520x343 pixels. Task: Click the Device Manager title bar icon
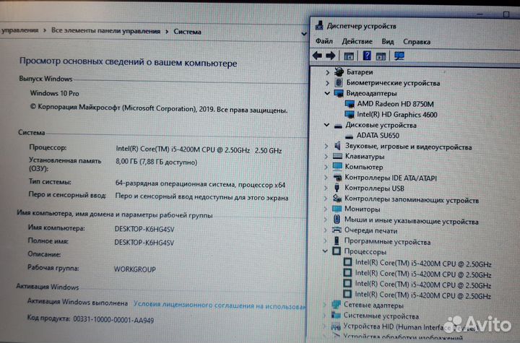(319, 25)
